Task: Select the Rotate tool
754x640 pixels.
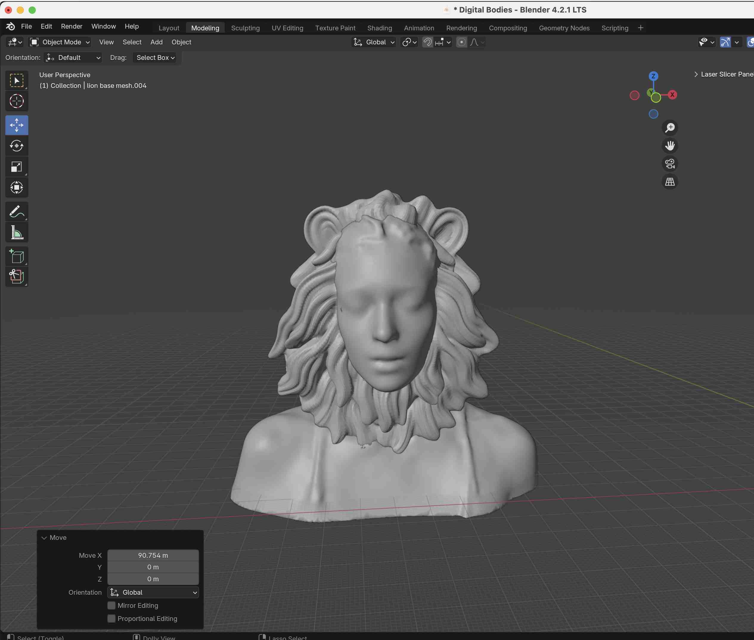Action: 17,146
